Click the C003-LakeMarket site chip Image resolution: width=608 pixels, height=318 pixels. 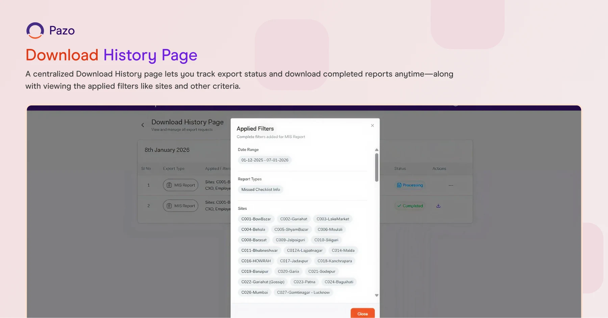click(333, 219)
